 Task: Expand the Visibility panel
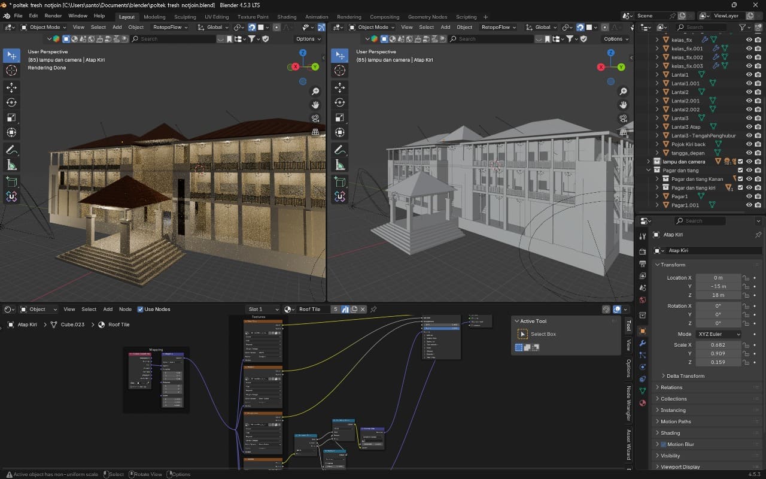[670, 456]
